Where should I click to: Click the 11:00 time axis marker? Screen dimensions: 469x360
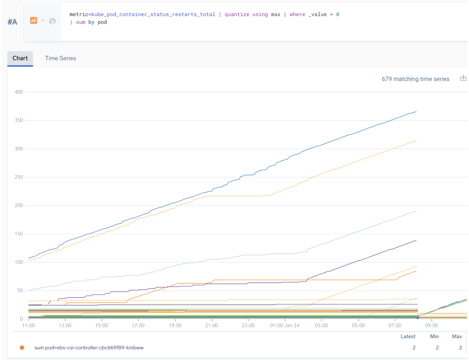click(x=28, y=325)
